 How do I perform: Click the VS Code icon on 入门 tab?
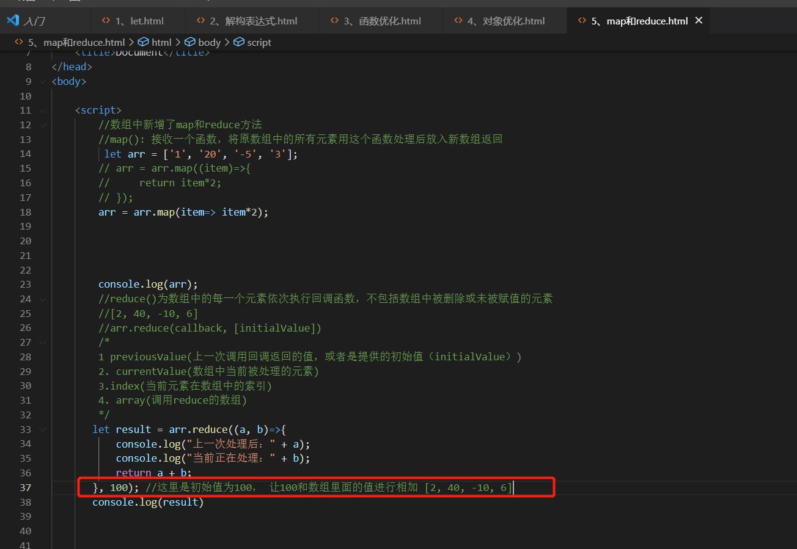pyautogui.click(x=12, y=21)
